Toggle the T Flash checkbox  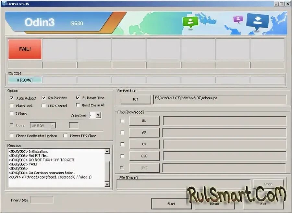click(11, 114)
